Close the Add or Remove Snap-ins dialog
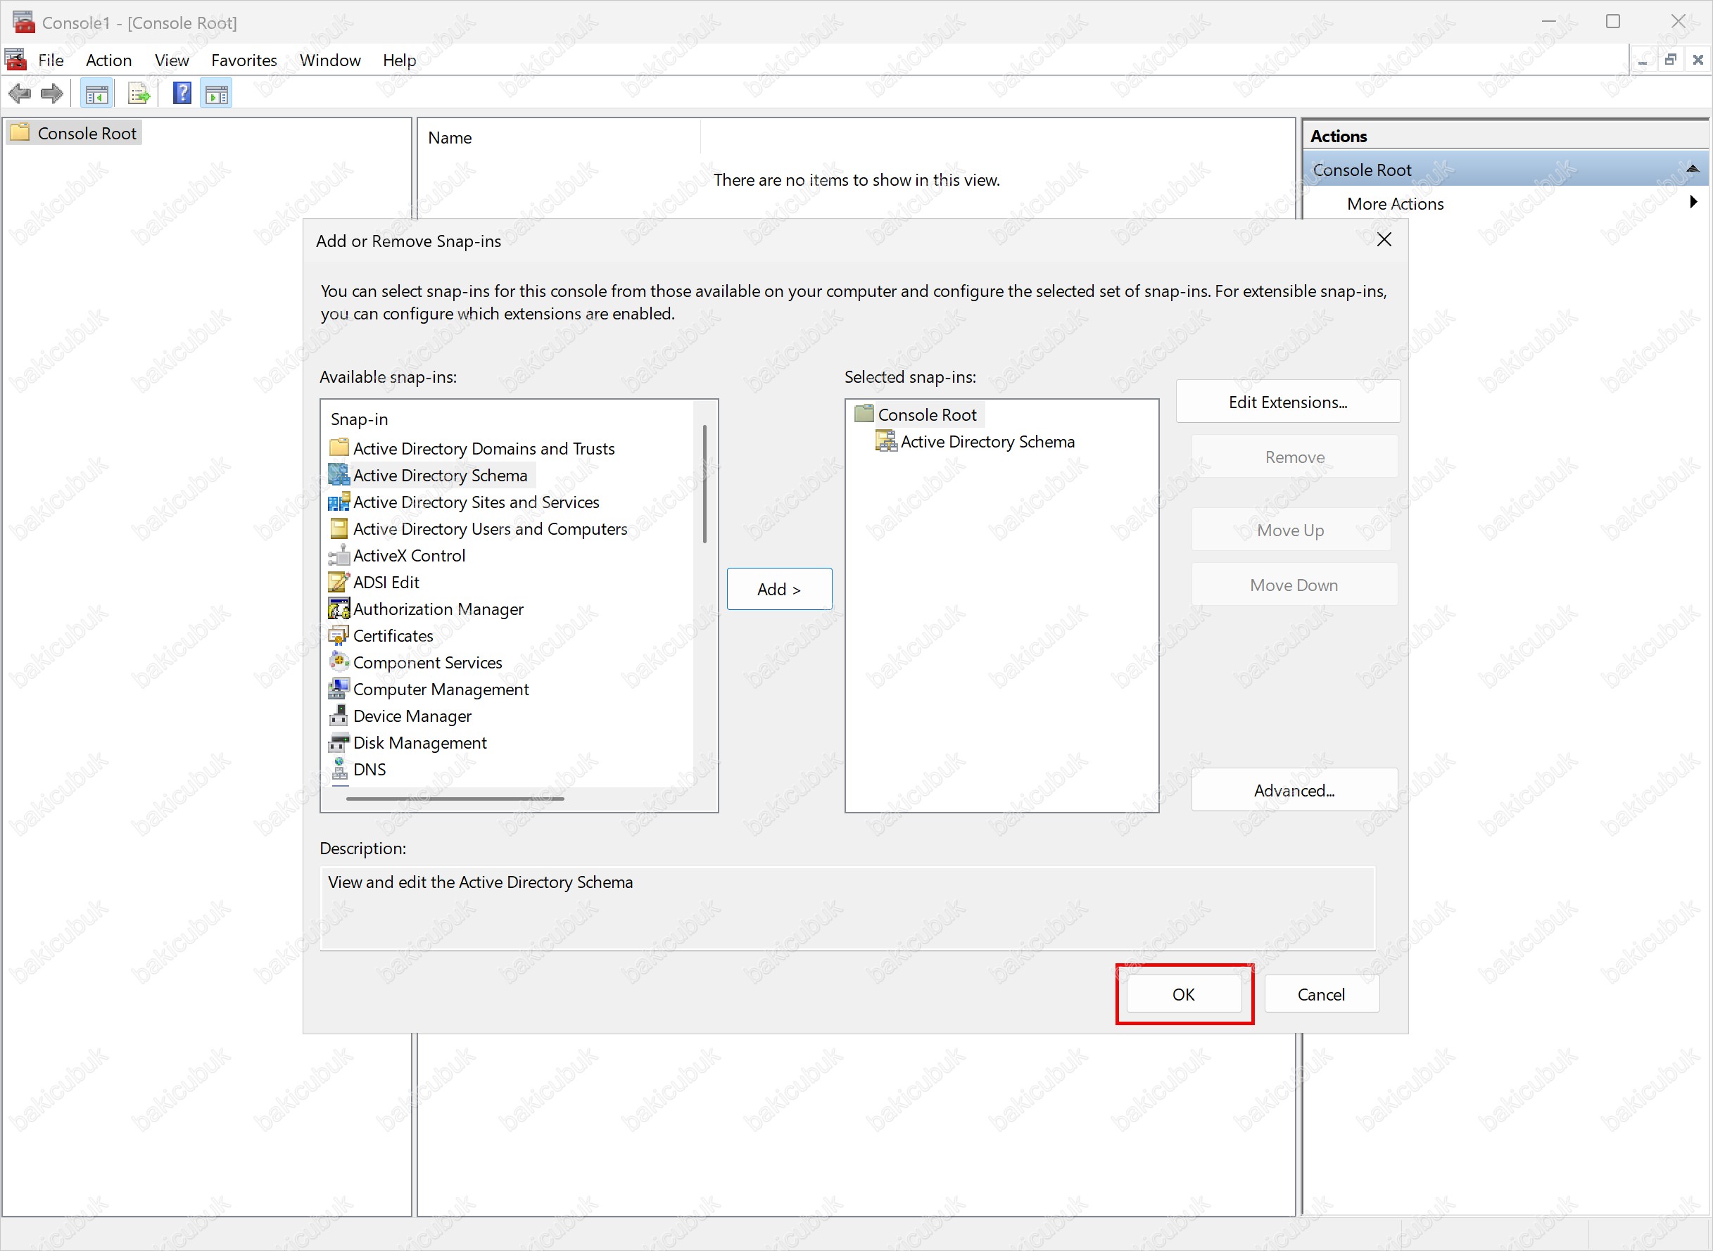 click(1384, 239)
